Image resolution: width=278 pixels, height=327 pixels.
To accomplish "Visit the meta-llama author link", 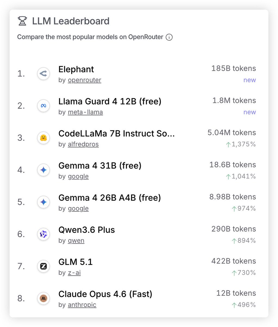I will [85, 112].
